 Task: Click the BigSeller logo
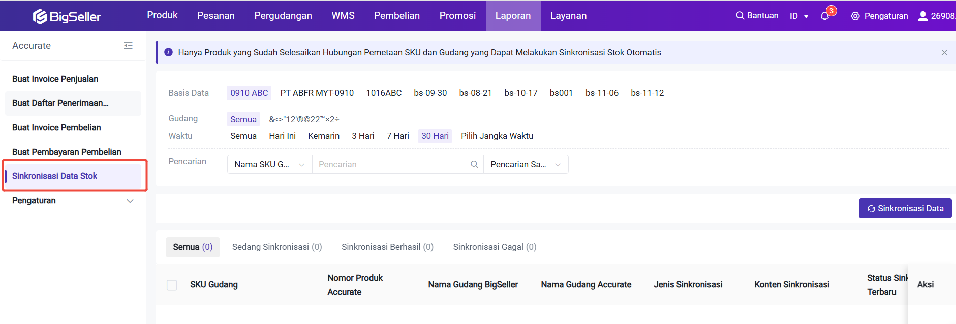tap(67, 16)
